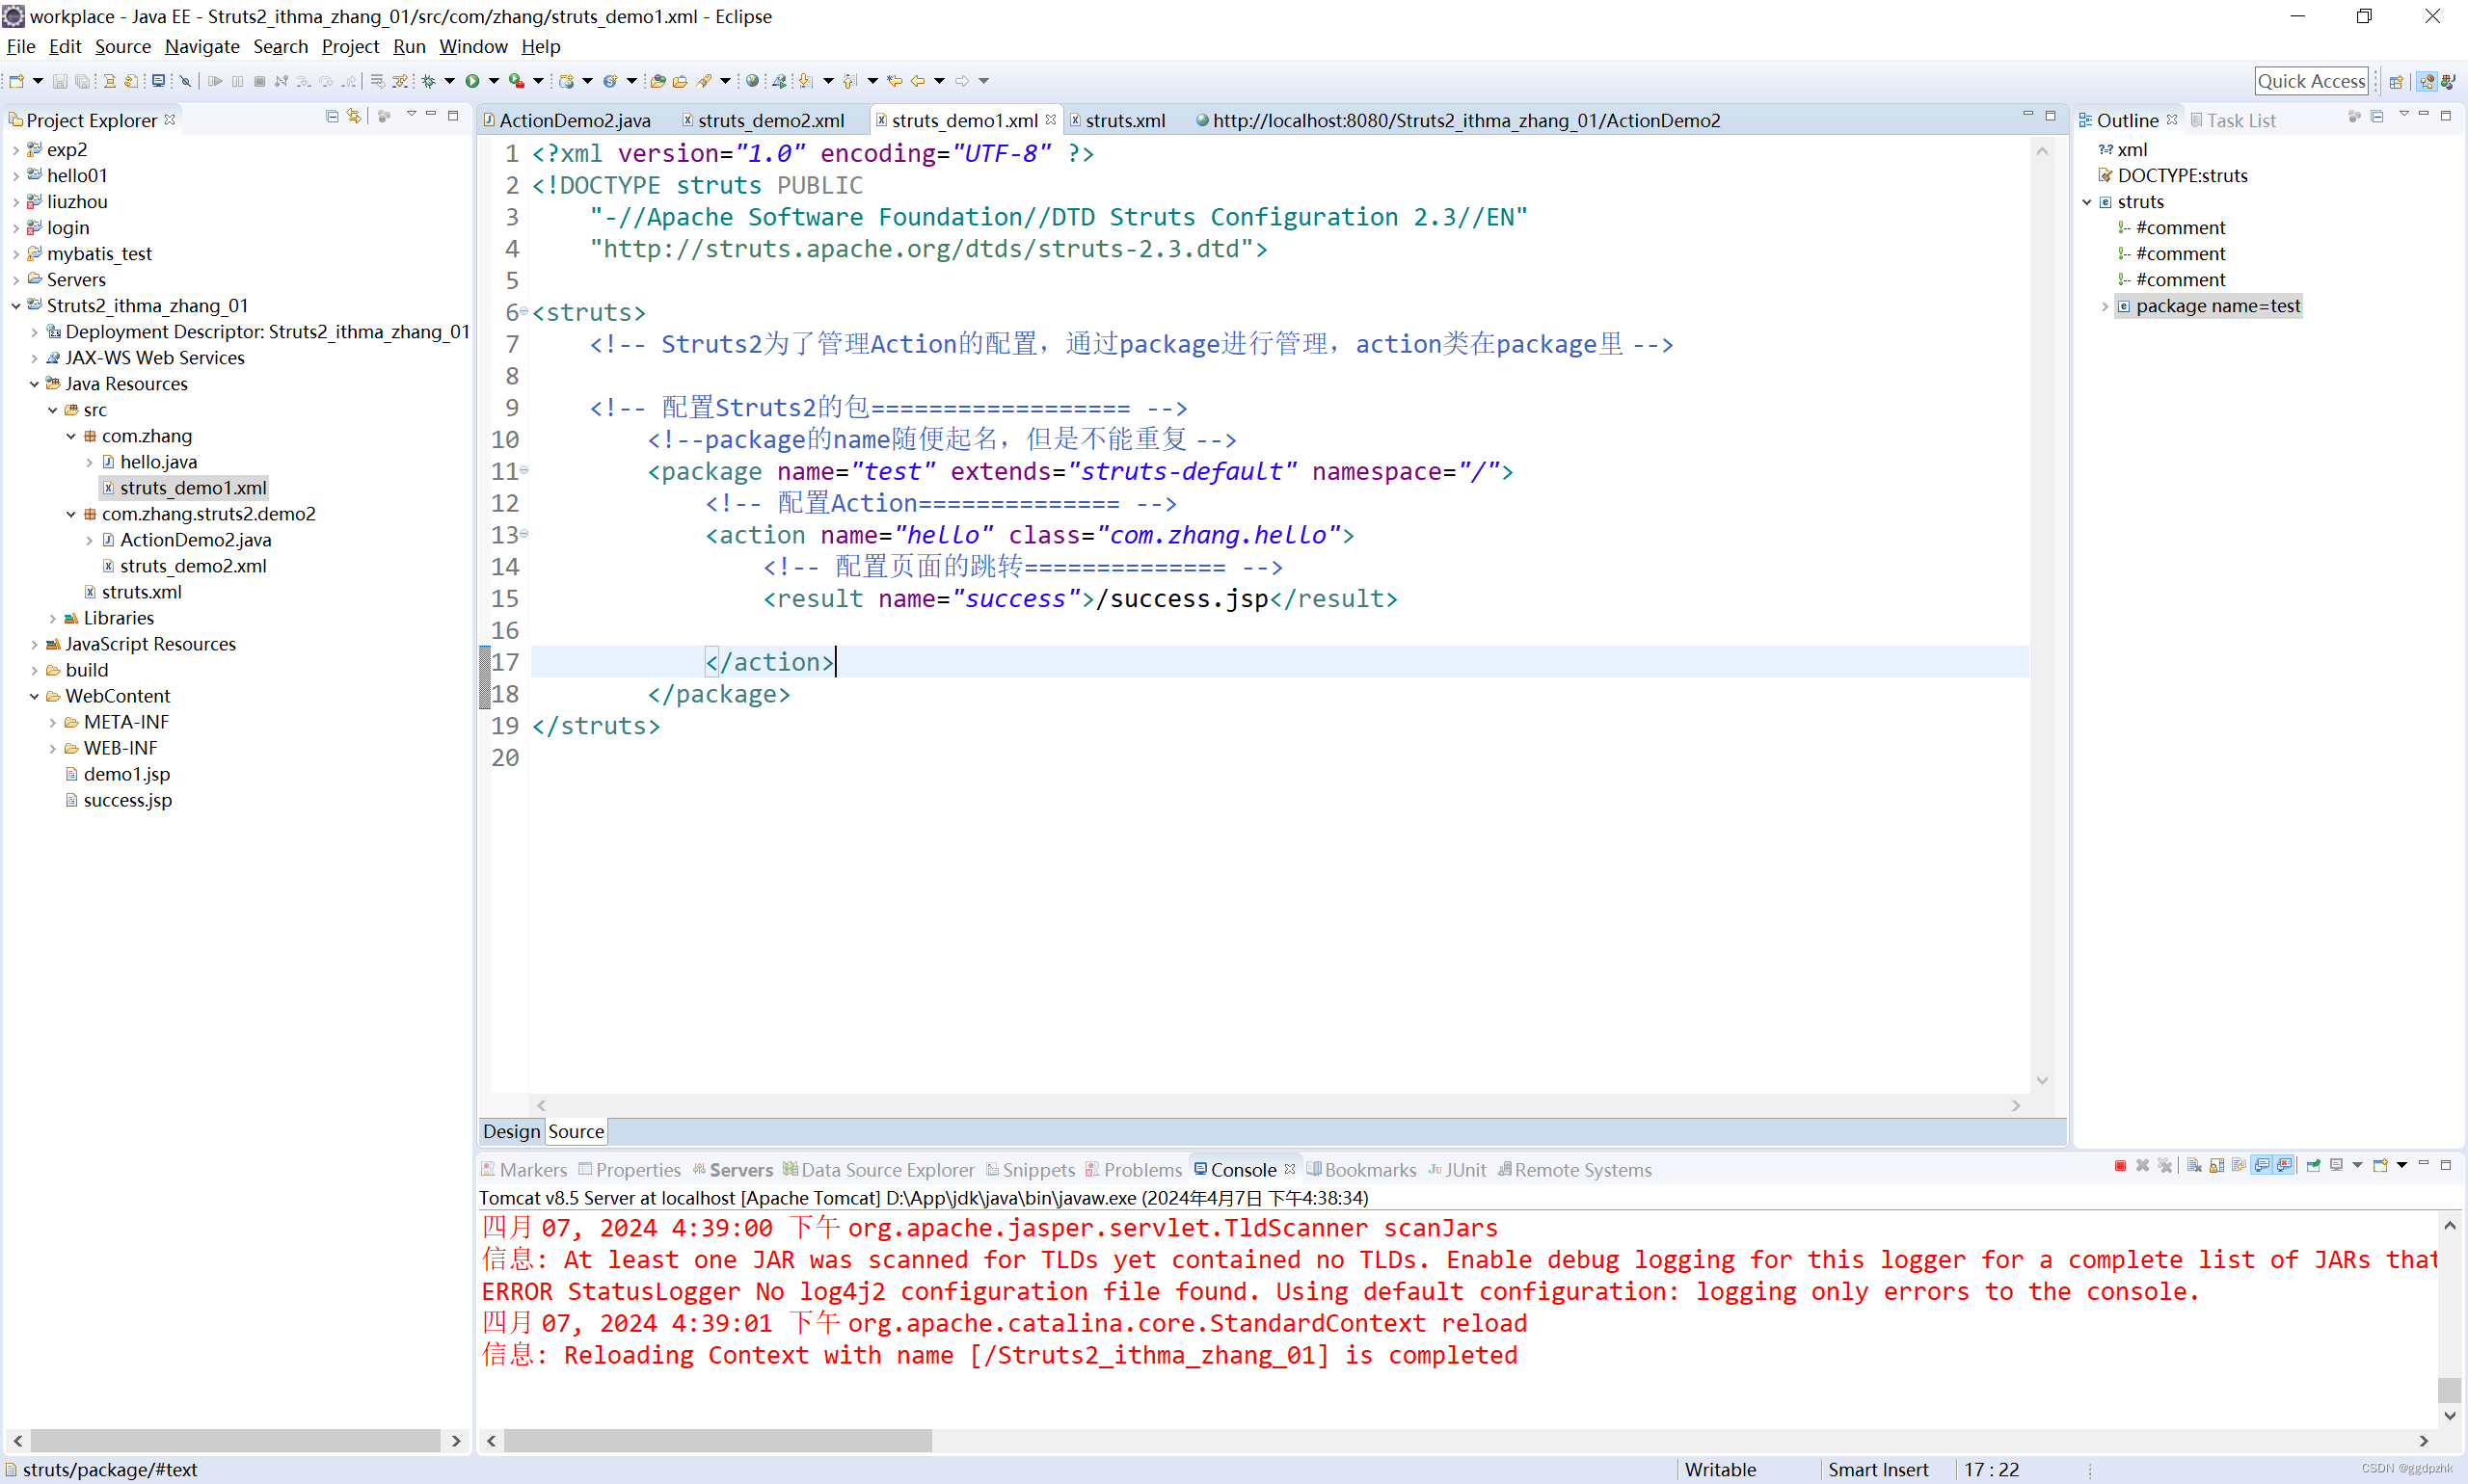Expand the Libraries tree node

click(x=53, y=619)
